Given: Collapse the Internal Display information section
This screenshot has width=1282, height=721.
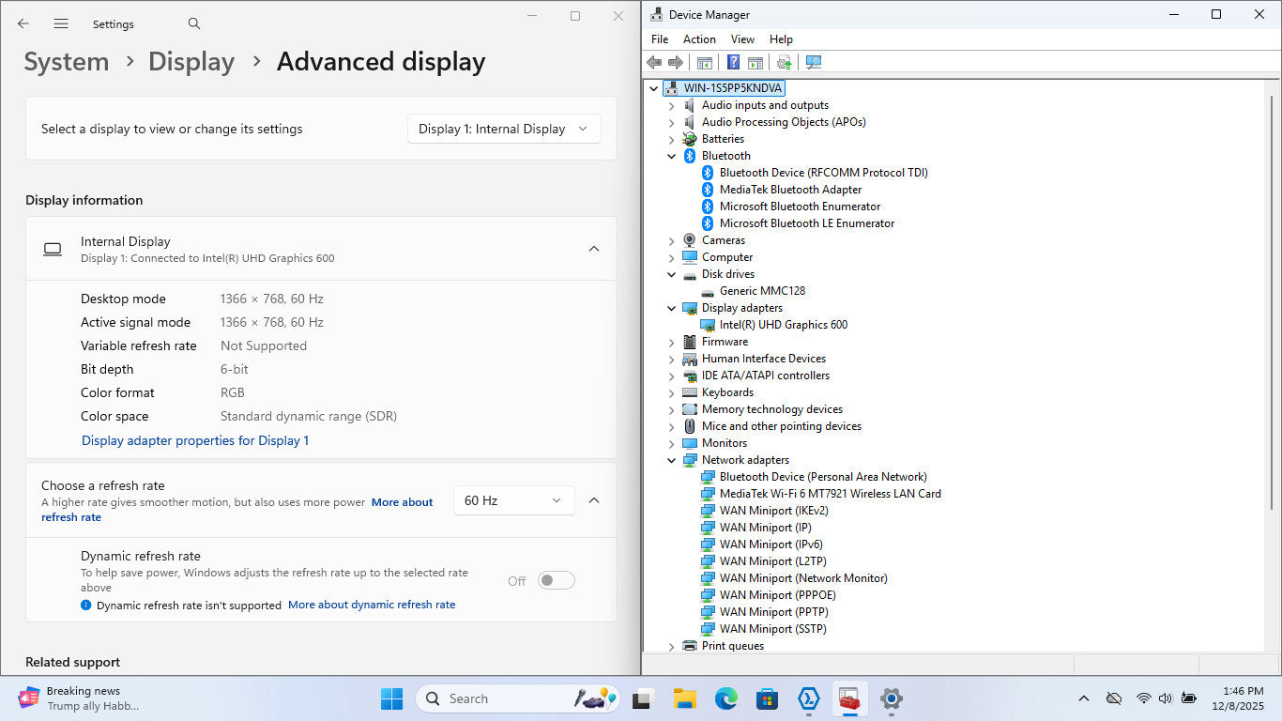Looking at the screenshot, I should click(x=593, y=249).
